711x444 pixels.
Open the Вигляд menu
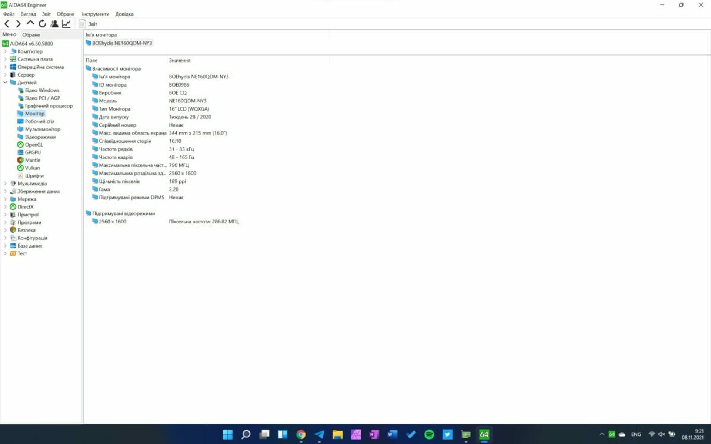[x=28, y=14]
